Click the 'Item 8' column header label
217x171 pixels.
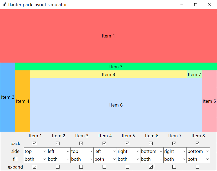point(198,136)
